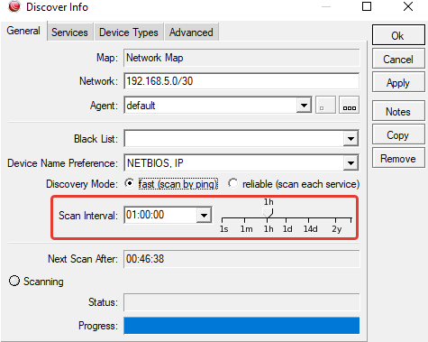Click the Next Scan After value field
428x342 pixels.
click(241, 259)
